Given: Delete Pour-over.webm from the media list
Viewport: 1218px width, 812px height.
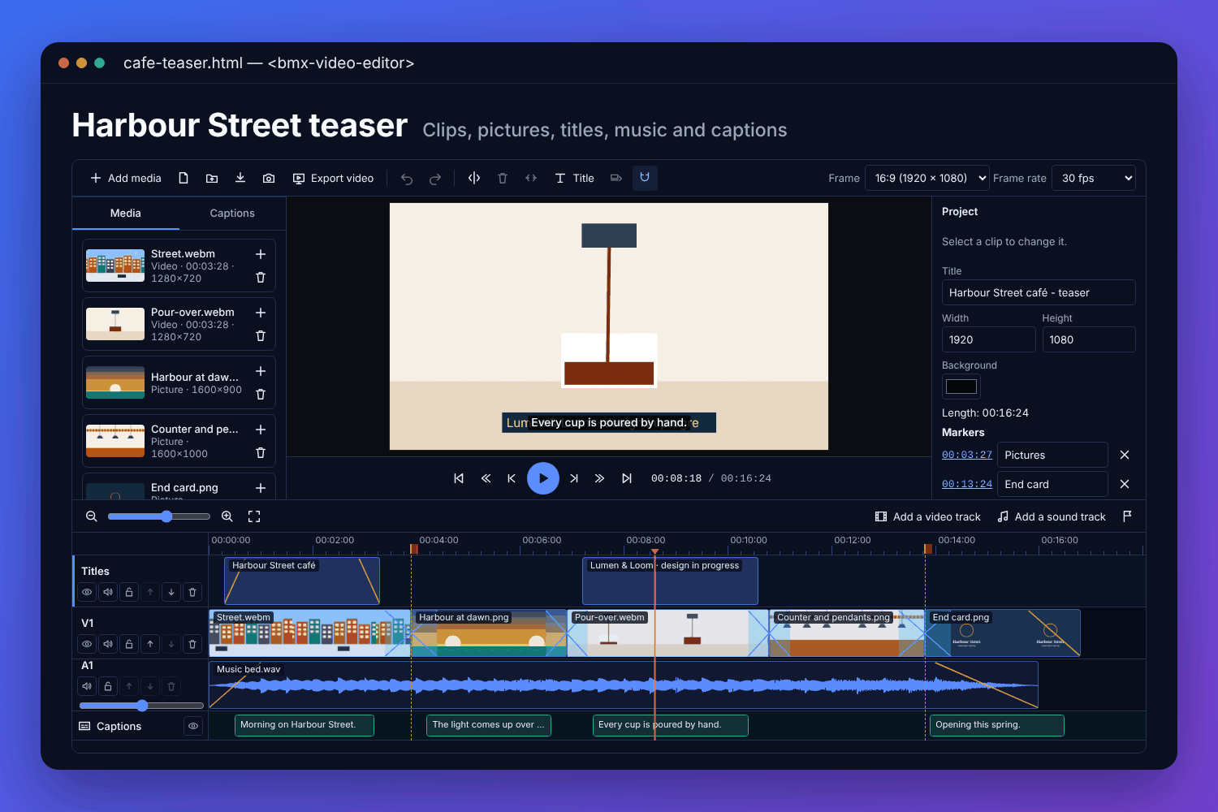Looking at the screenshot, I should click(x=261, y=335).
